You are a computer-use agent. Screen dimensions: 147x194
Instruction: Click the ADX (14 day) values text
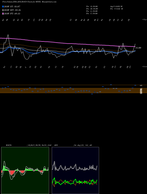(x=83, y=145)
